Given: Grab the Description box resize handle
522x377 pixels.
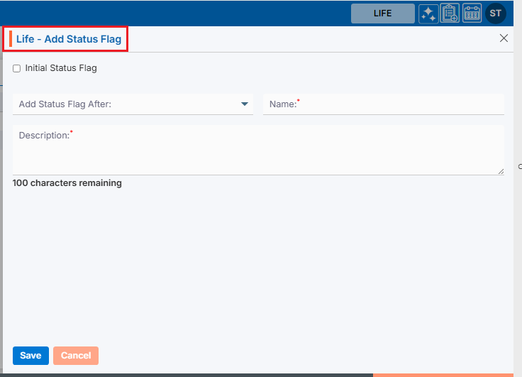Looking at the screenshot, I should click(501, 171).
